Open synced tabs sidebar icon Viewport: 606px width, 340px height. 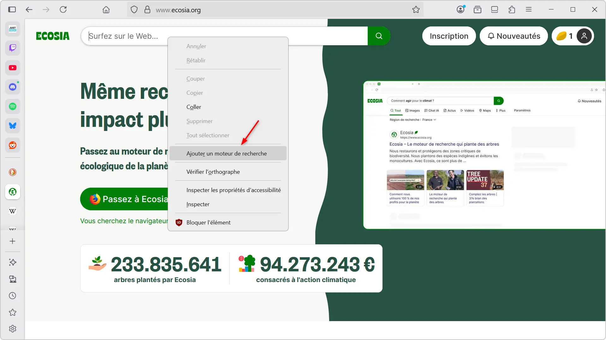[13, 279]
